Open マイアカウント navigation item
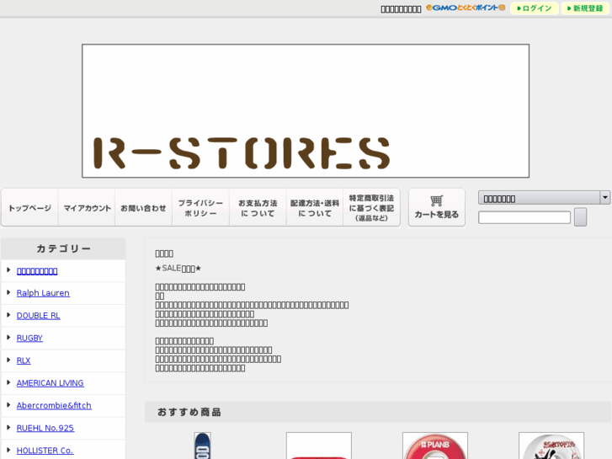This screenshot has height=459, width=612. (87, 207)
